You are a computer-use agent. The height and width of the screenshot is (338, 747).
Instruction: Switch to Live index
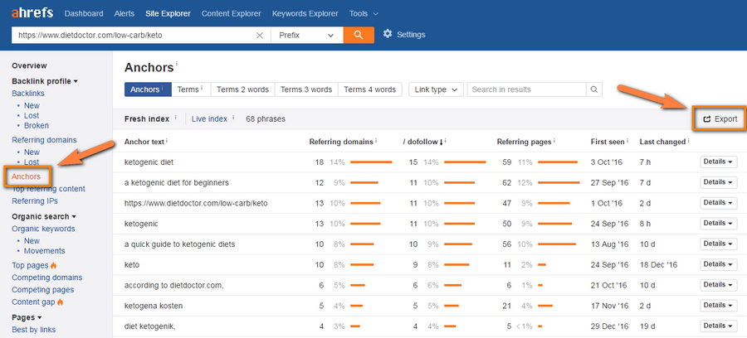(209, 118)
